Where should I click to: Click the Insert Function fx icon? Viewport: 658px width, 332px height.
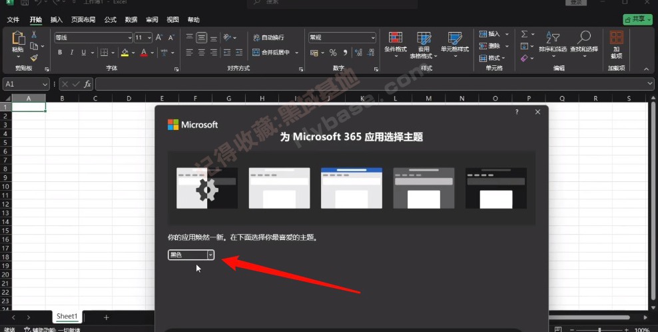click(87, 84)
